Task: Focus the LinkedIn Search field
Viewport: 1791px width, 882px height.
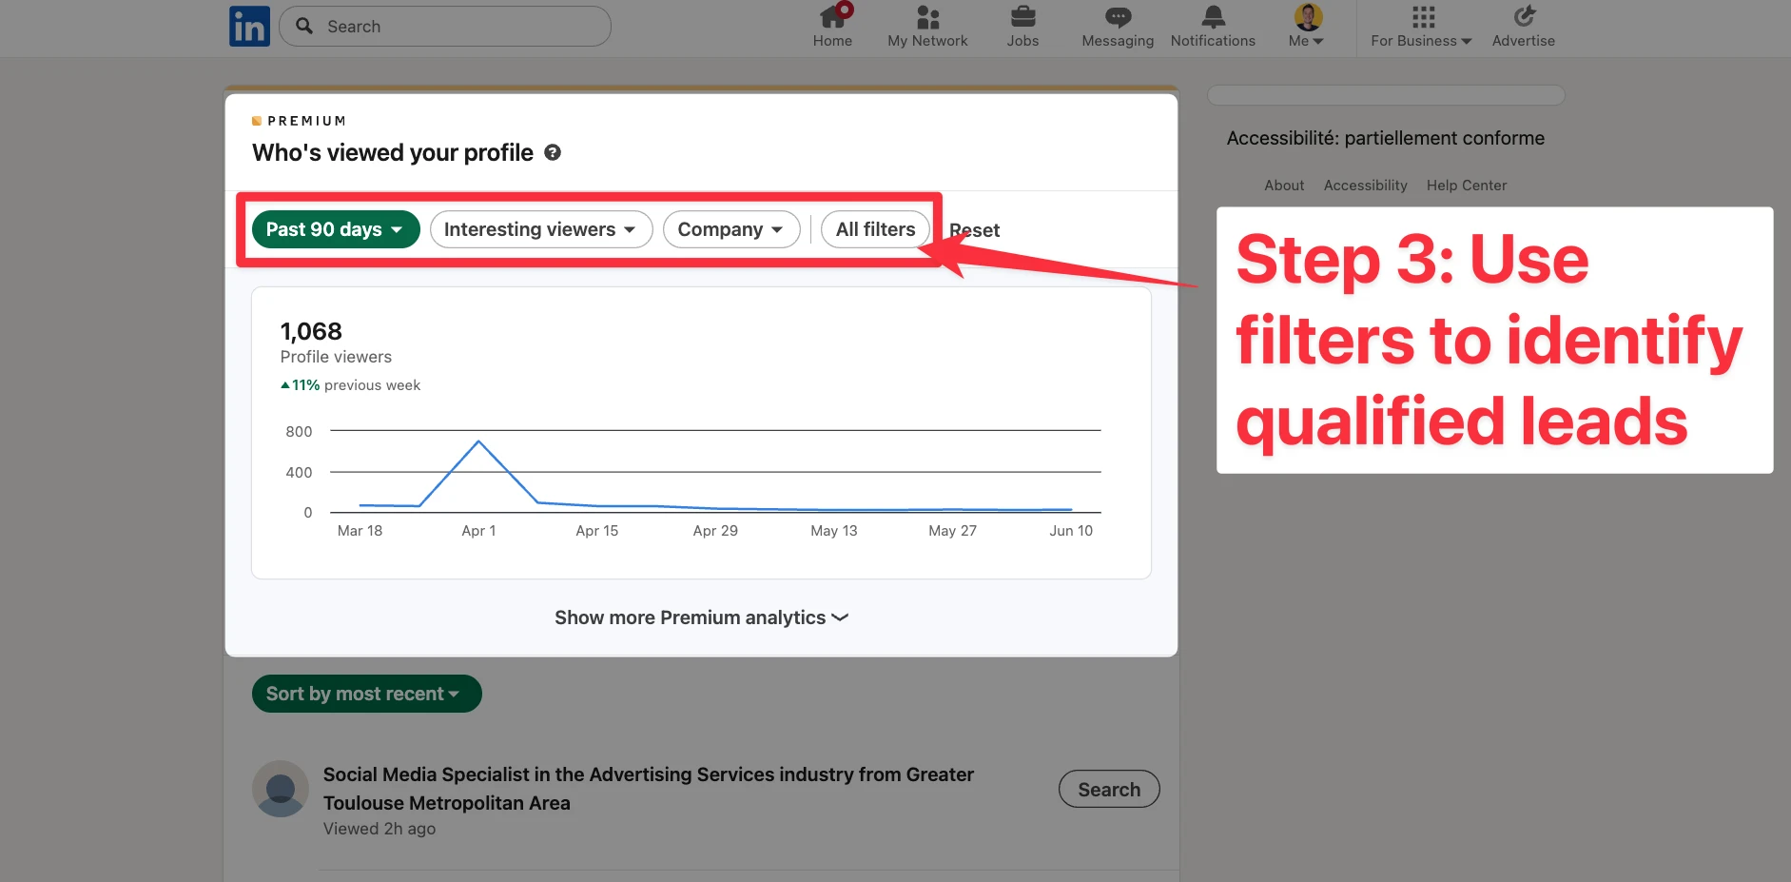Action: (x=445, y=26)
